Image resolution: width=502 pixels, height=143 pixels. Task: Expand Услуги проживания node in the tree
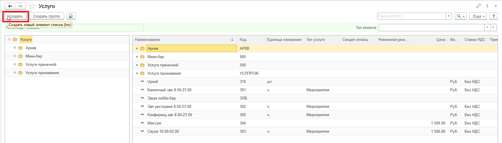coord(15,73)
